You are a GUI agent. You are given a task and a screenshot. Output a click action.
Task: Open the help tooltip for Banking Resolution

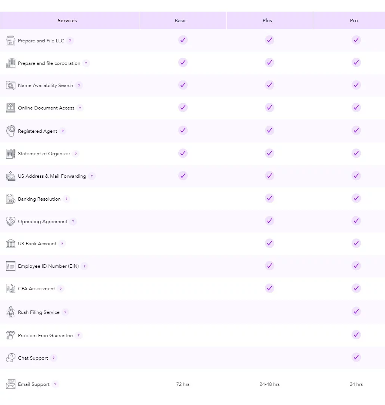[66, 199]
